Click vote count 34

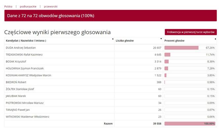(x=160, y=103)
